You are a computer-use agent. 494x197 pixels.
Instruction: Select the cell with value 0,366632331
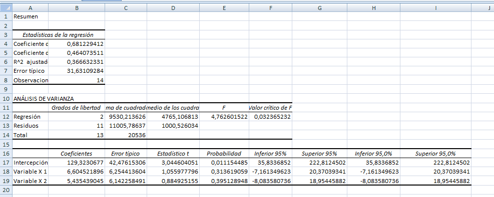[x=77, y=62]
